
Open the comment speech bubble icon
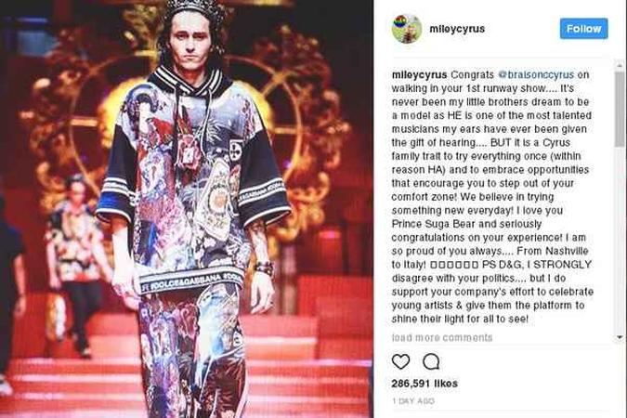pos(431,361)
